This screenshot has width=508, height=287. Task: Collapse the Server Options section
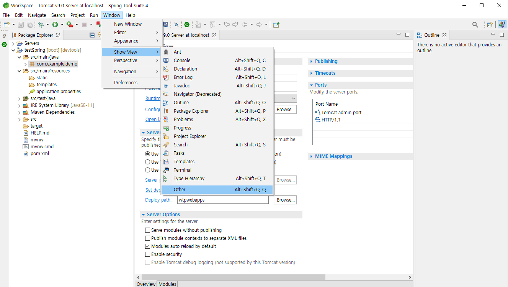pyautogui.click(x=143, y=215)
